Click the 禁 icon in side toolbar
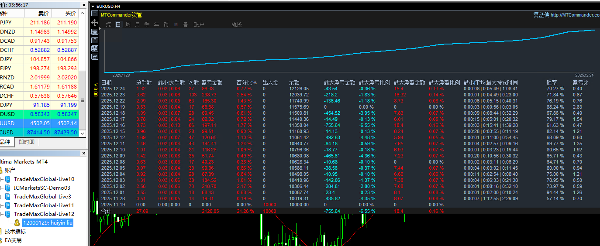This screenshot has height=246, width=600. (x=95, y=48)
